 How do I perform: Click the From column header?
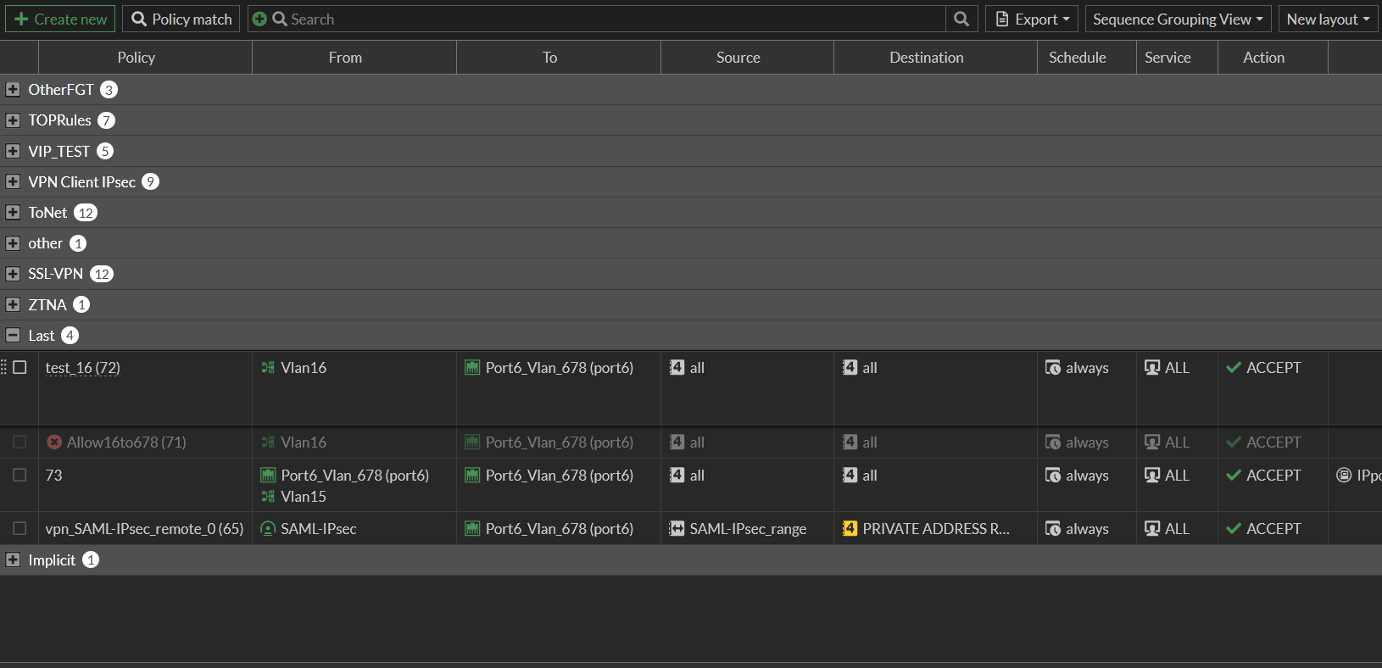(354, 57)
